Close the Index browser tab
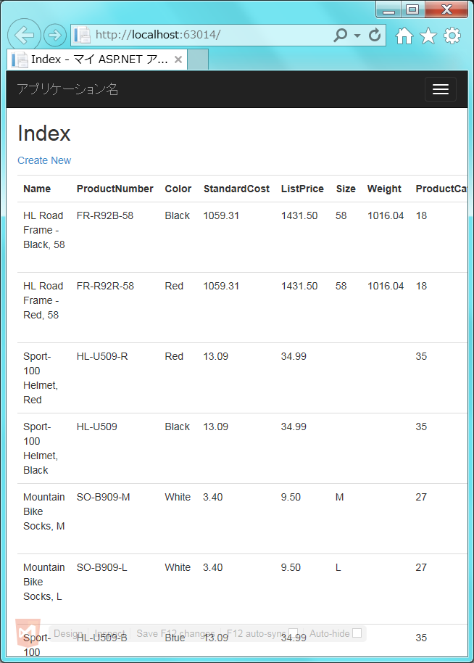Image resolution: width=474 pixels, height=663 pixels. tap(178, 59)
